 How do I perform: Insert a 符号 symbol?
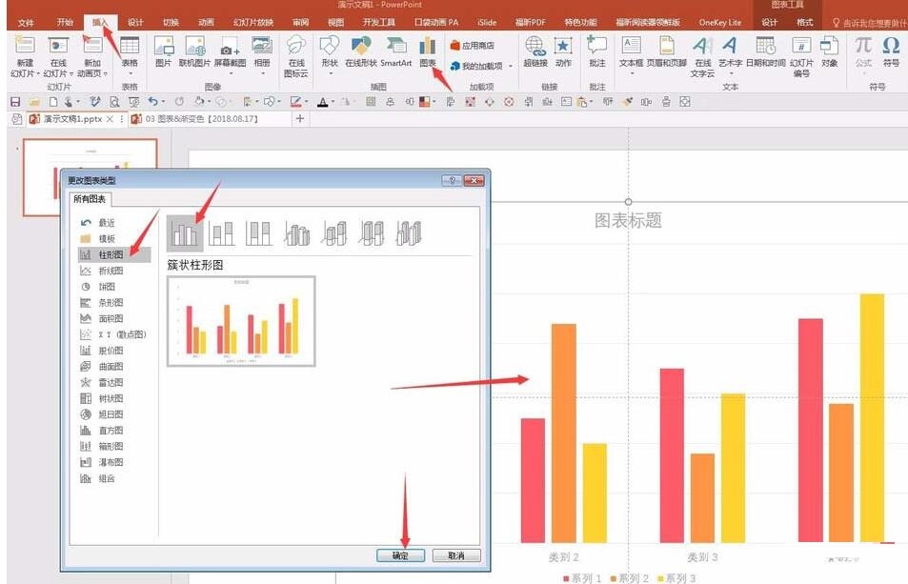coord(890,52)
